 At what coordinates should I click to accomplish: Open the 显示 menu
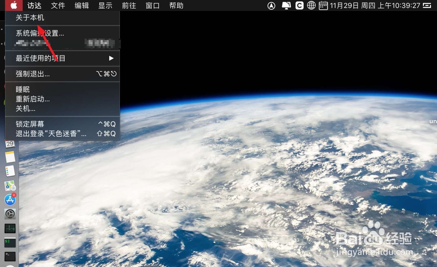coord(105,6)
